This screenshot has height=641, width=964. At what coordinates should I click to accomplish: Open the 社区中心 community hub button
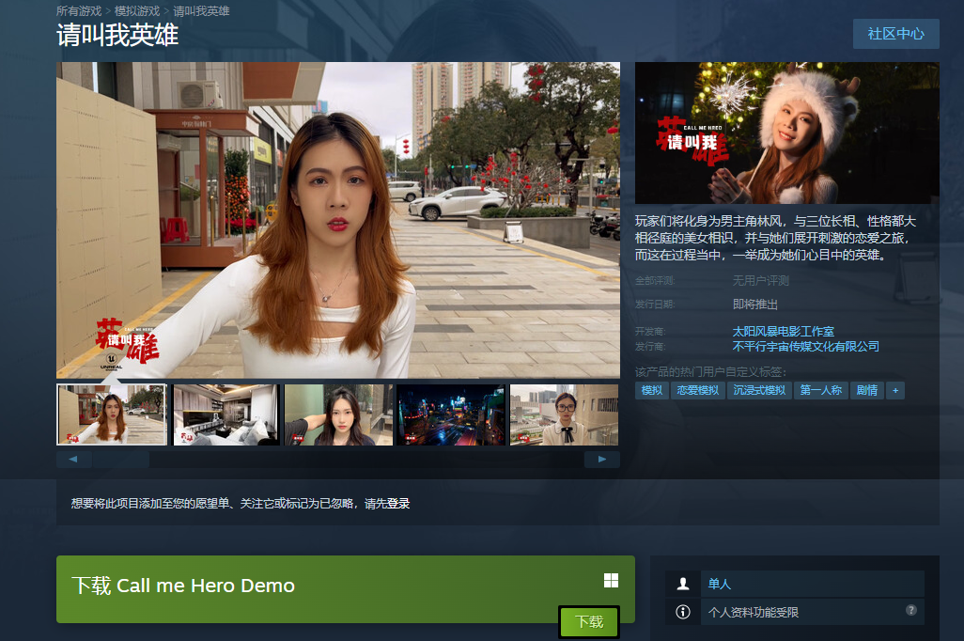pyautogui.click(x=895, y=34)
